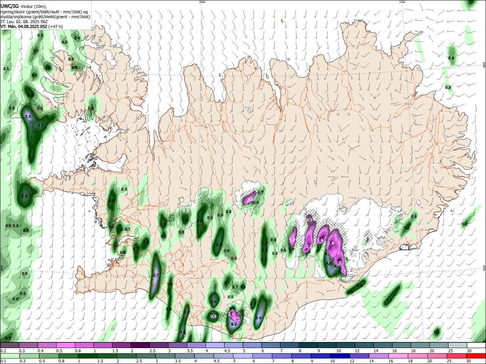Click lower legend dark green swatch between 1 and 1.5
Image resolution: width=486 pixels, height=364 pixels.
(88, 356)
